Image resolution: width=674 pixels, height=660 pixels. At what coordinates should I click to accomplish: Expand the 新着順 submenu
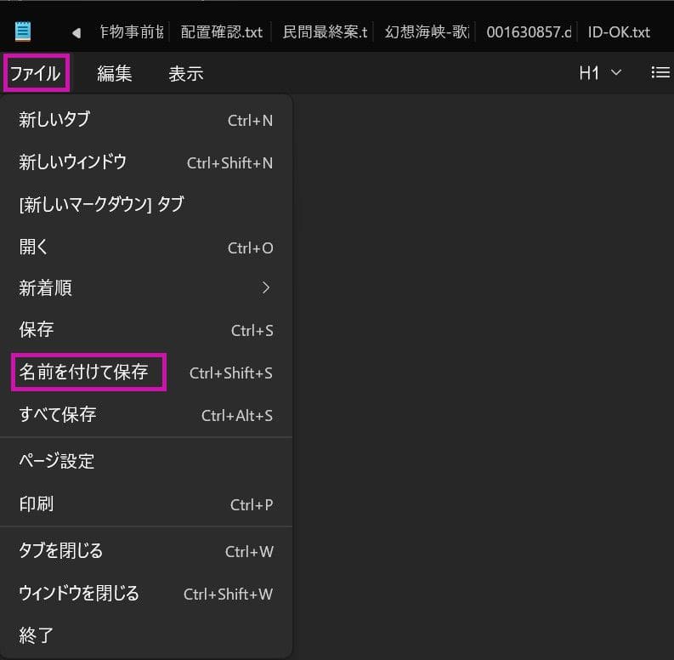(146, 288)
